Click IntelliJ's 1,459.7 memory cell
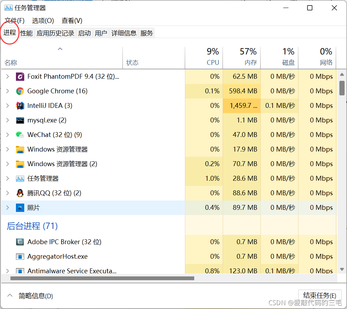This screenshot has height=309, width=347. (242, 106)
